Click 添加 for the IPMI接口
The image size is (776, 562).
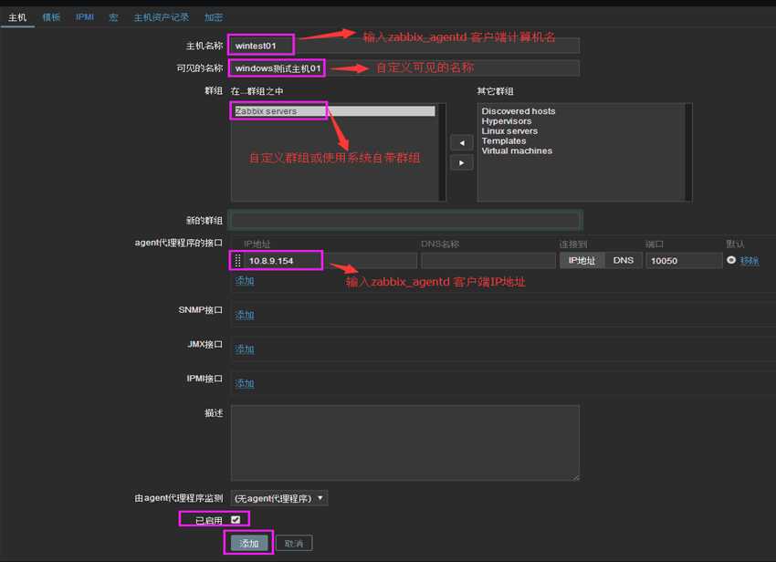coord(245,383)
